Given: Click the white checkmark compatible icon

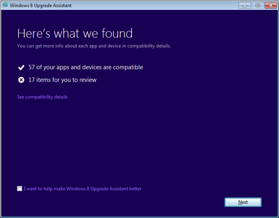Looking at the screenshot, I should coord(21,68).
